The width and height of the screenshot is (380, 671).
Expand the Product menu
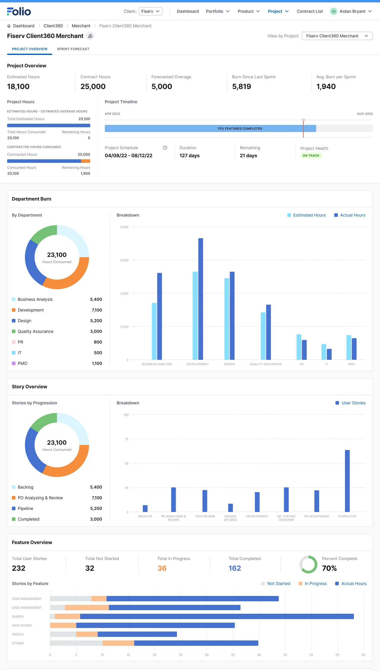pos(249,11)
